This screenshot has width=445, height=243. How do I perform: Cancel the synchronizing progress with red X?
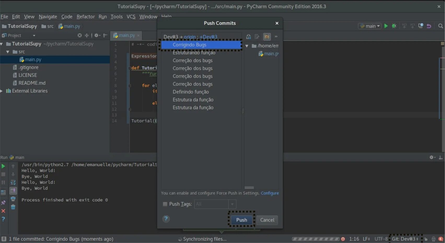coord(343,239)
